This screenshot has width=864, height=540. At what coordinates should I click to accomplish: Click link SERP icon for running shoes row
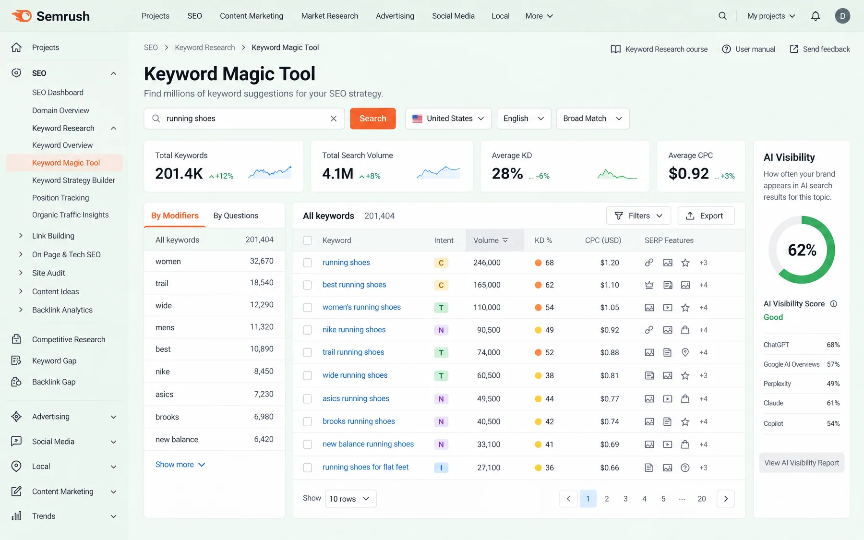tap(649, 263)
